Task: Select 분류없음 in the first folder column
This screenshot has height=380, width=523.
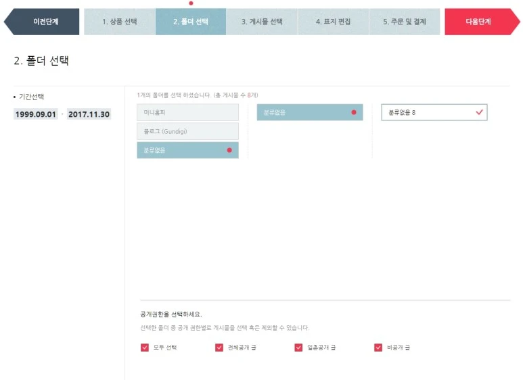Action: (x=188, y=150)
